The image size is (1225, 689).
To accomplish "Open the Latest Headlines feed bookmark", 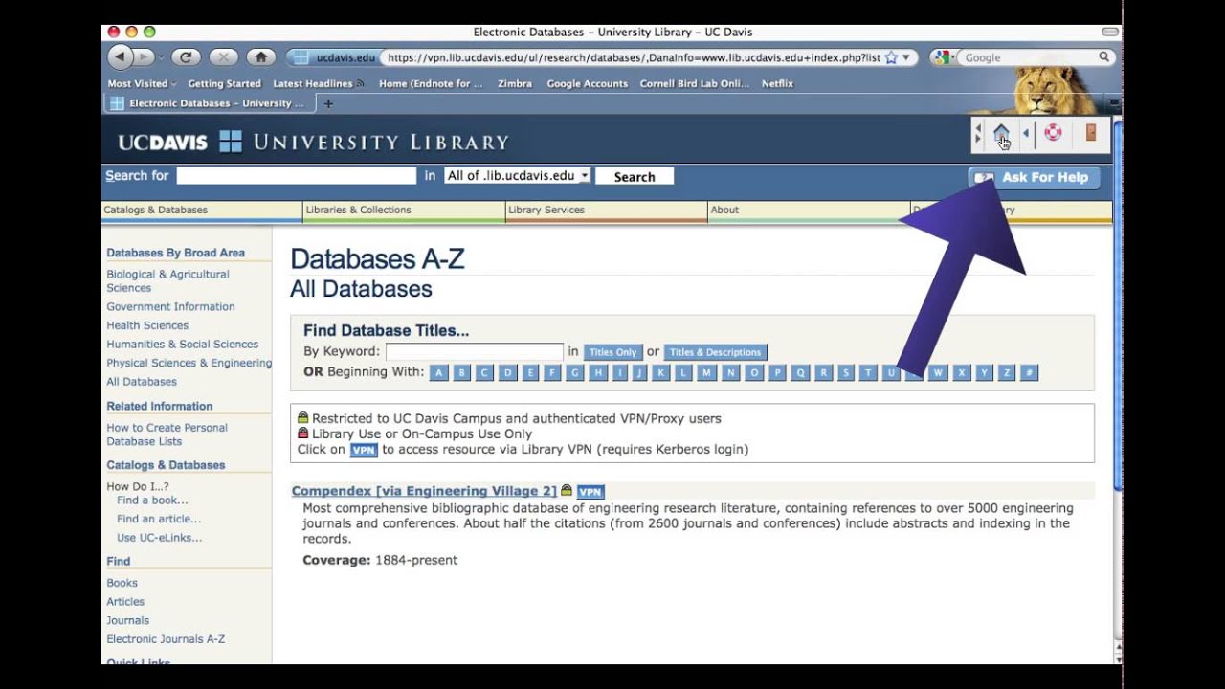I will pyautogui.click(x=318, y=84).
